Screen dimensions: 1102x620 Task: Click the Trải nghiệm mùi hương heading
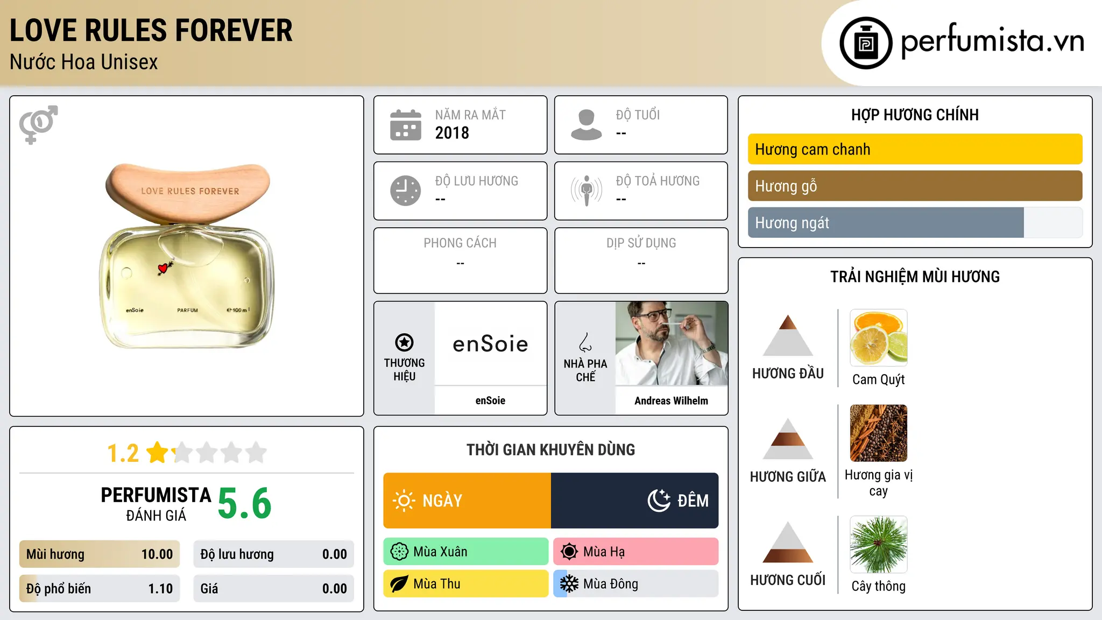point(915,277)
